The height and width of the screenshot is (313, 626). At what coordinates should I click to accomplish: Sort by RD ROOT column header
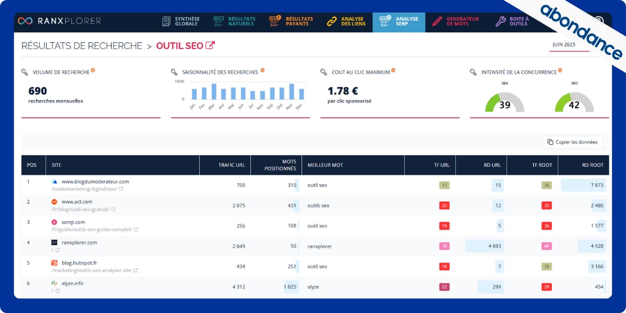click(584, 165)
